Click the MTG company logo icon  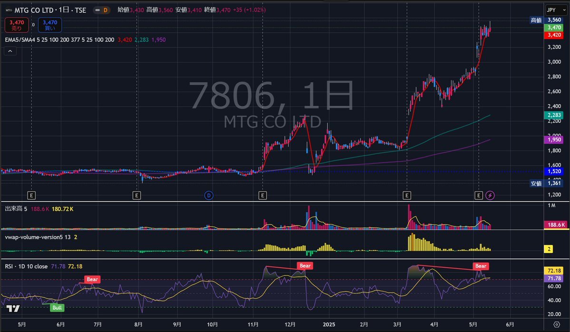tap(9, 10)
